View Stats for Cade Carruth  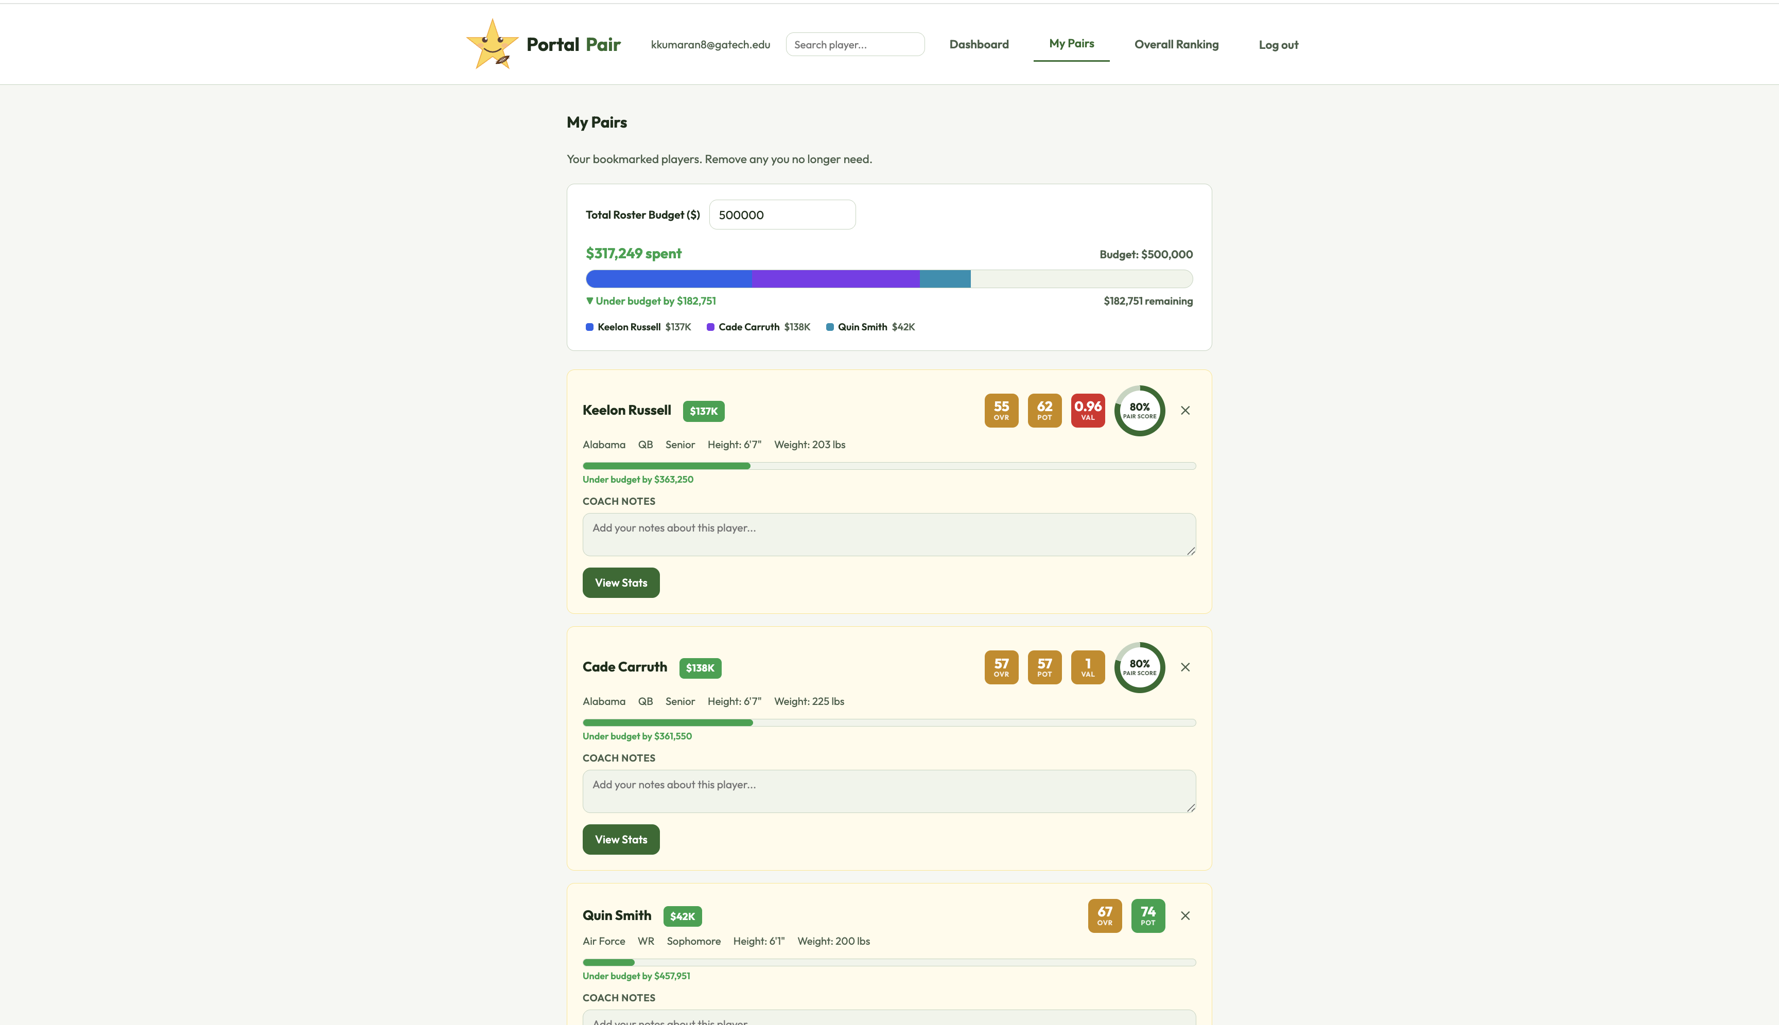[x=620, y=839]
